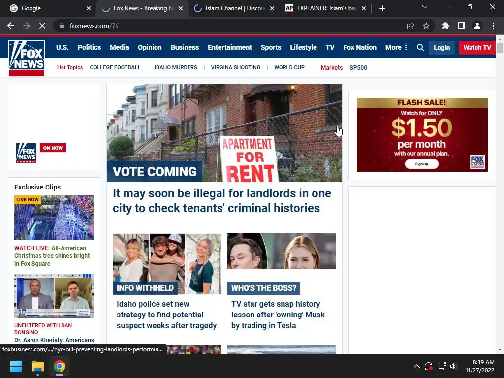The width and height of the screenshot is (504, 378).
Task: Open the Musk Tesla TV star story
Action: pyautogui.click(x=278, y=315)
